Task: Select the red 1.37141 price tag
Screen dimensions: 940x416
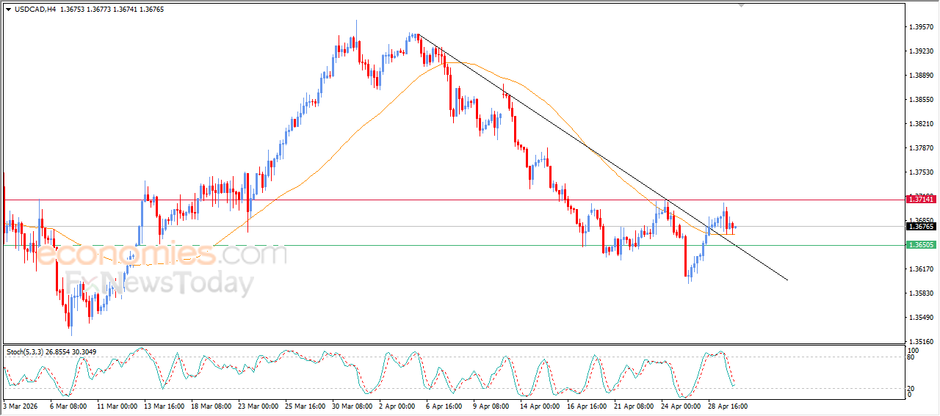Action: pos(921,199)
